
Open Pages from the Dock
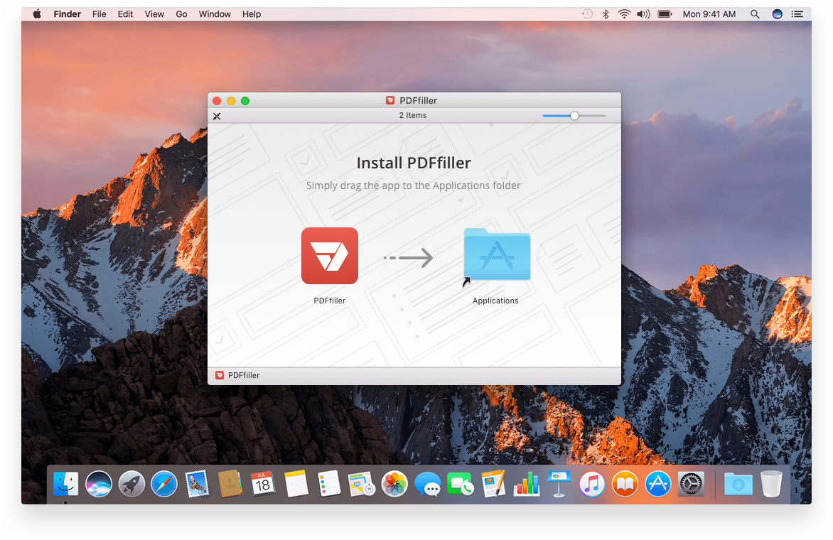[x=493, y=484]
